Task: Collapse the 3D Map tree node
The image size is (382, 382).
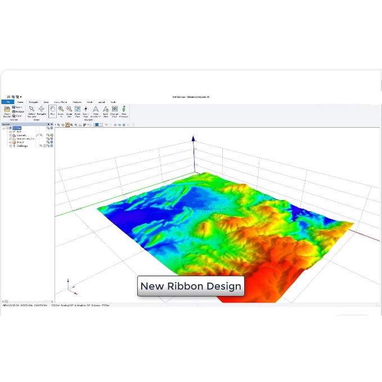Action: [x=3, y=128]
